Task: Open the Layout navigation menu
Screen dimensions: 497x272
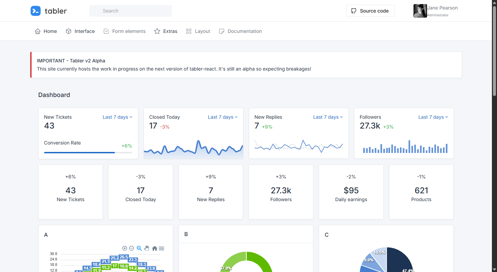Action: (x=198, y=31)
